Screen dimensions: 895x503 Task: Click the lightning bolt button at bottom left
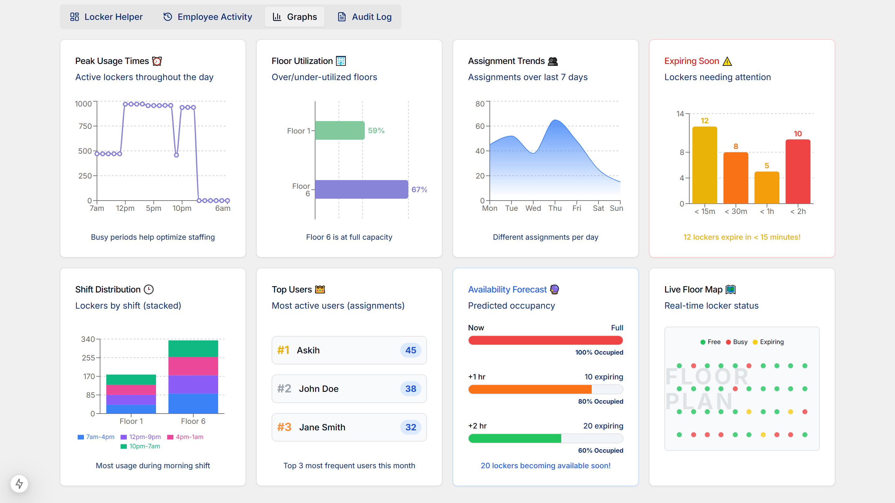(20, 483)
